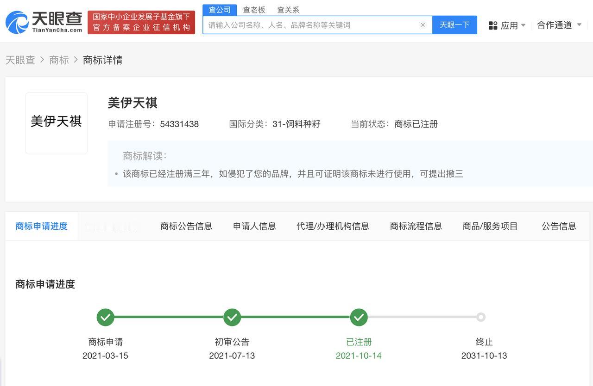This screenshot has width=593, height=386.
Task: Switch to 代理/办理机构信息 tab
Action: (x=333, y=226)
